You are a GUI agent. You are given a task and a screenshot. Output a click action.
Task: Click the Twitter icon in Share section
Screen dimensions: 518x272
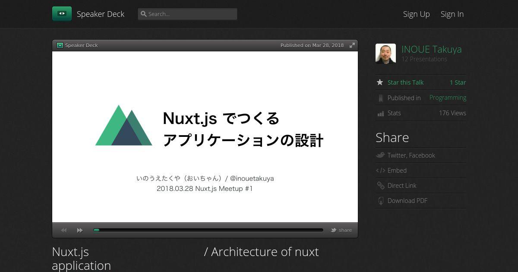[x=380, y=155]
